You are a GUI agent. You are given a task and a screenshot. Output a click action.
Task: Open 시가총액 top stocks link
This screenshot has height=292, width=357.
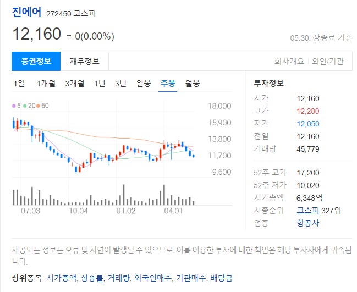(x=61, y=278)
